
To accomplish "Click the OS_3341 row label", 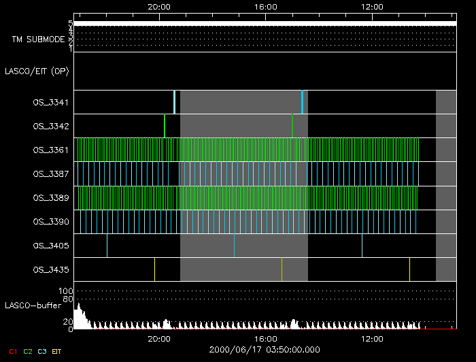I will (x=50, y=103).
